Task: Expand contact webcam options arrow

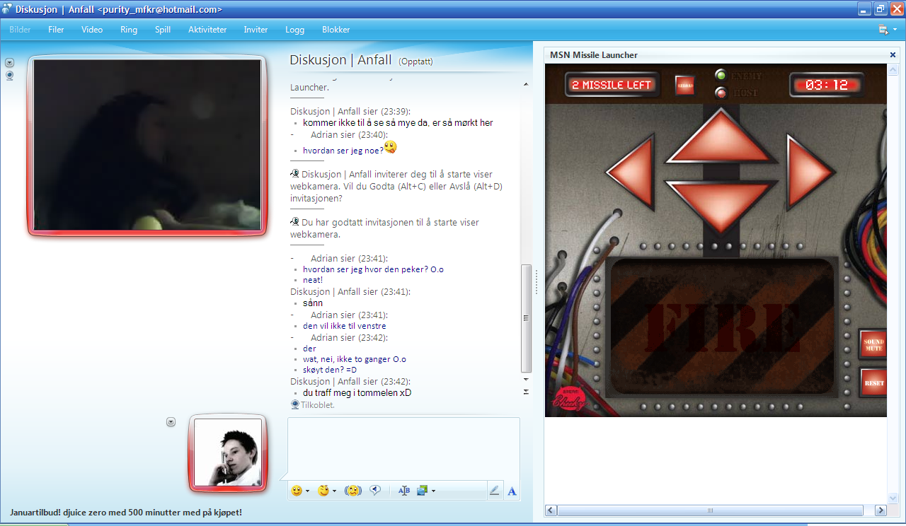Action: tap(10, 62)
